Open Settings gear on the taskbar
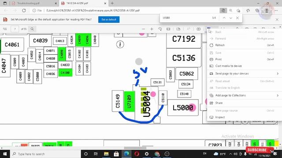 [147, 154]
